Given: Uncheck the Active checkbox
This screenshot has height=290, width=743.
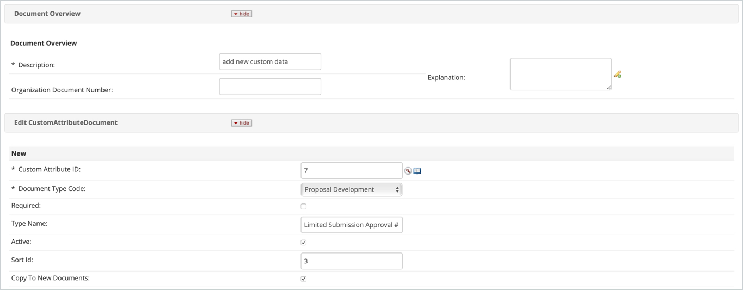Looking at the screenshot, I should click(304, 242).
